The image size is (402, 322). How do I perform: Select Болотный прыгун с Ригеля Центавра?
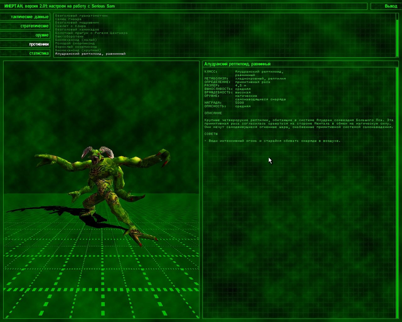91,33
